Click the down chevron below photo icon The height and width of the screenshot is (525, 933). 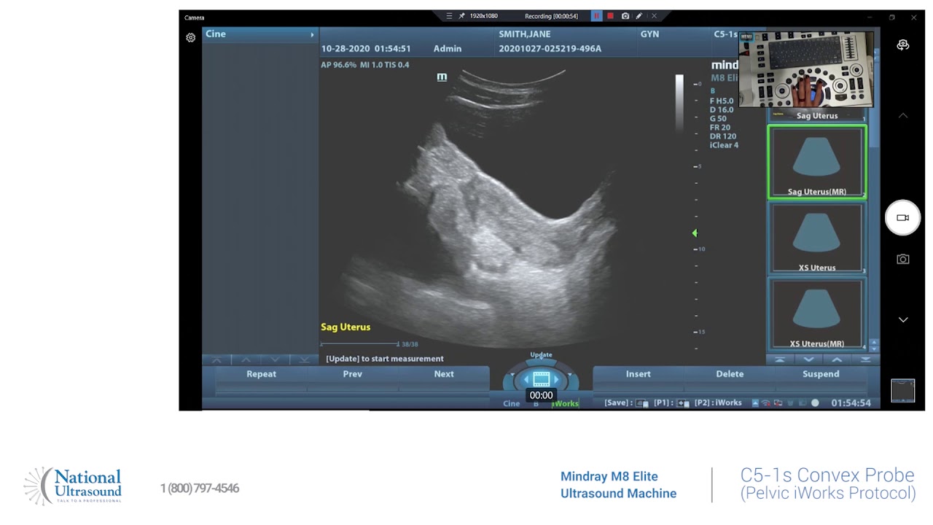[903, 319]
